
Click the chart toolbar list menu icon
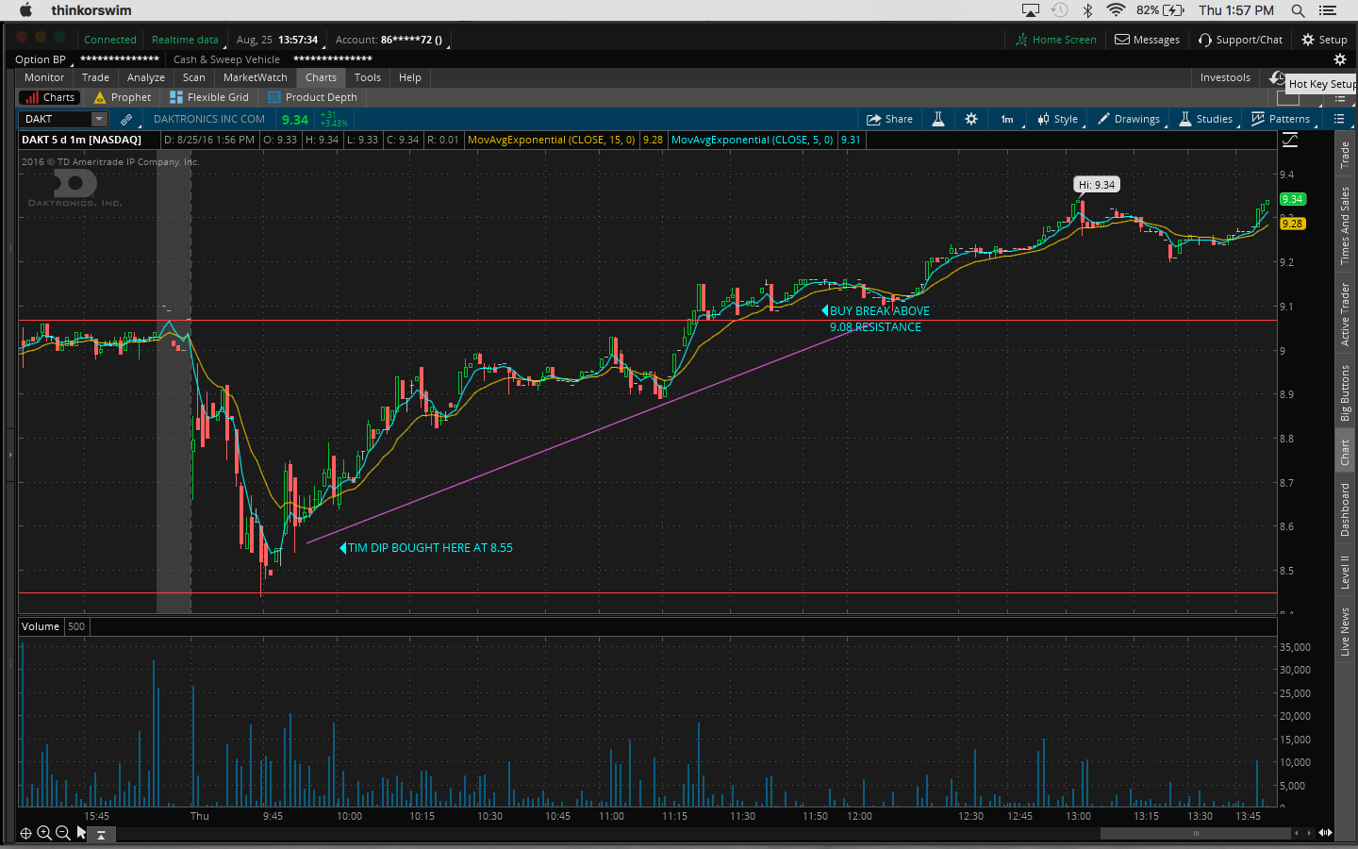1339,119
